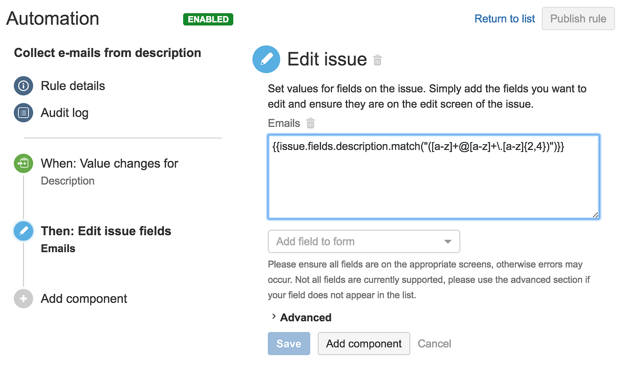Open the Add field to form dropdown
Image resolution: width=625 pixels, height=379 pixels.
coord(364,242)
